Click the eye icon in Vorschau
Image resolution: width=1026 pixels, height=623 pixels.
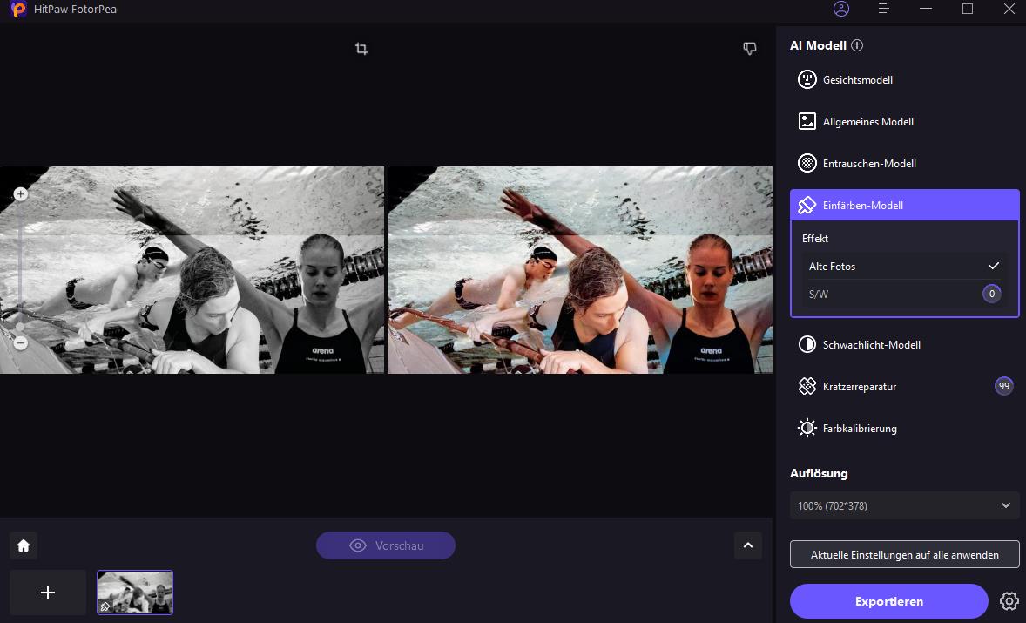pos(358,545)
